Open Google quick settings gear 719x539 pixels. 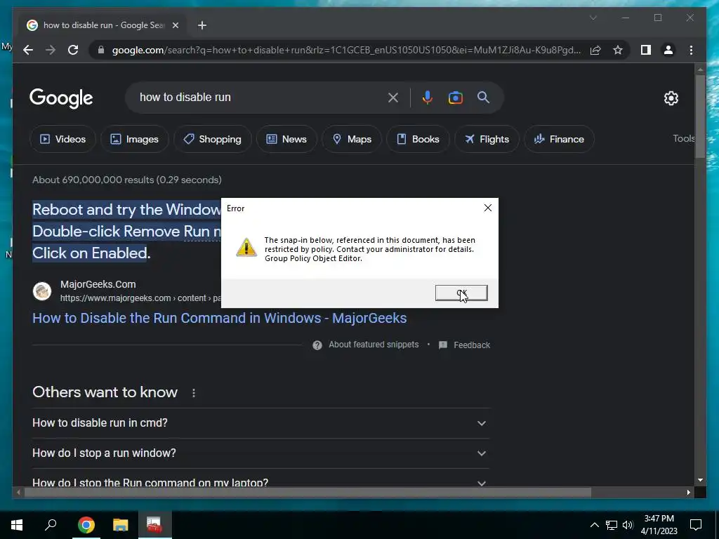coord(671,98)
